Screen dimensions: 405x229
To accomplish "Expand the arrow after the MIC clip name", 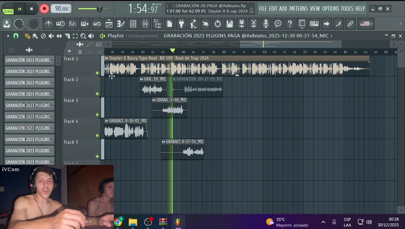I will pyautogui.click(x=331, y=36).
